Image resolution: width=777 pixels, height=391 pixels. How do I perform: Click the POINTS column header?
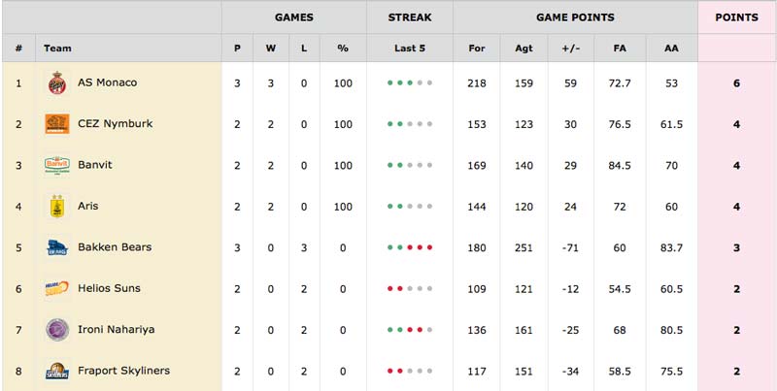tap(736, 17)
